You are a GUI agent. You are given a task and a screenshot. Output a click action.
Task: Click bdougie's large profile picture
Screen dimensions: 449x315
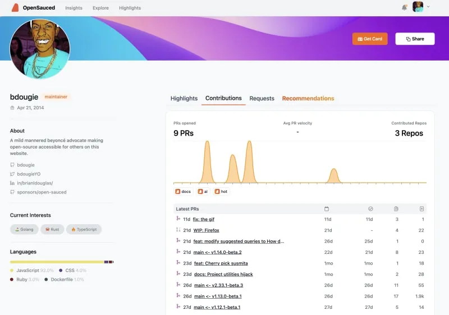tap(40, 49)
